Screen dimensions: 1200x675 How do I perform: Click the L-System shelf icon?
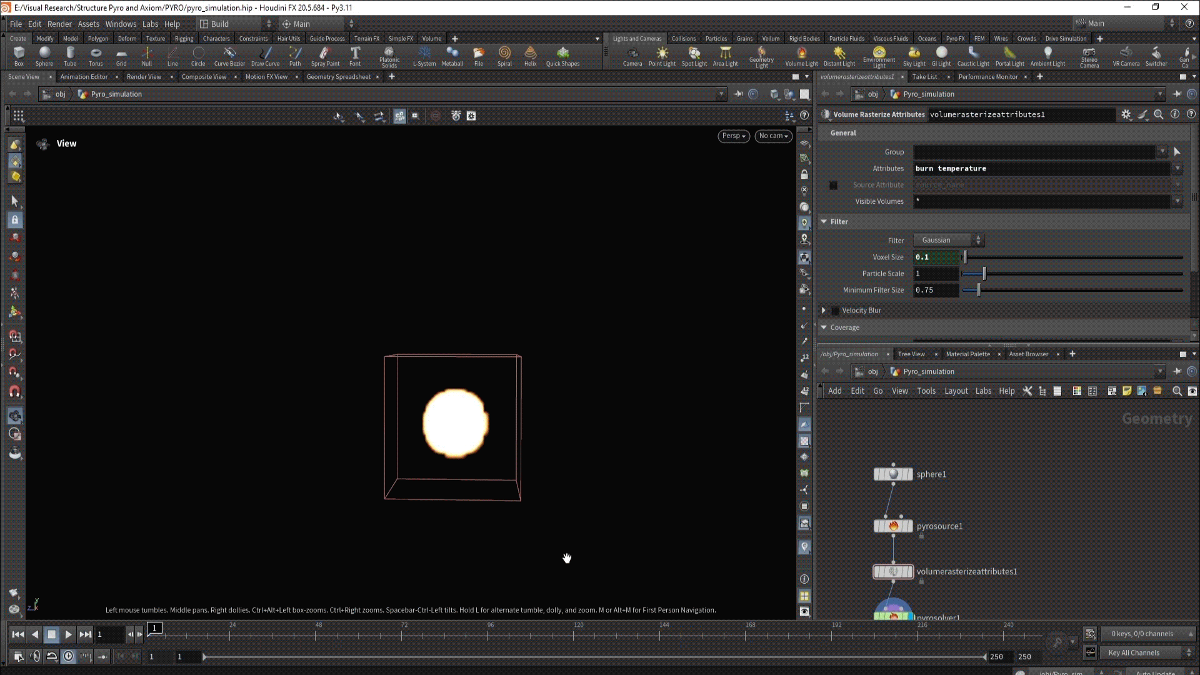[x=424, y=56]
